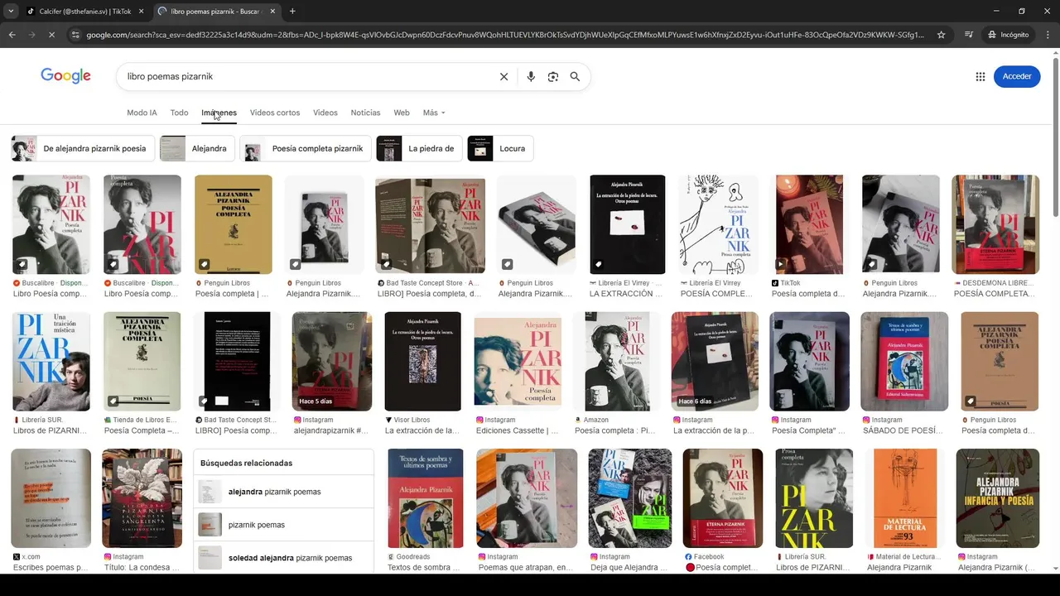
Task: Open 'Una traición mística' Librería SUR image
Action: pyautogui.click(x=51, y=361)
